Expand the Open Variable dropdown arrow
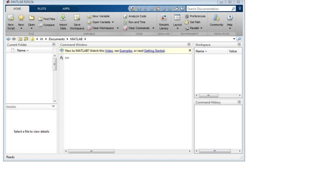Screen dimensions: 336x176 [113, 22]
